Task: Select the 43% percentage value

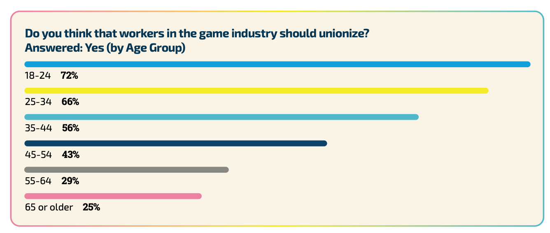Action: tap(71, 155)
